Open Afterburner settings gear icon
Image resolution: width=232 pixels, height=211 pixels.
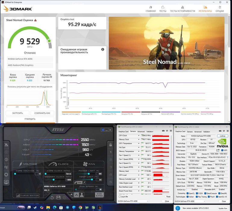6,175
